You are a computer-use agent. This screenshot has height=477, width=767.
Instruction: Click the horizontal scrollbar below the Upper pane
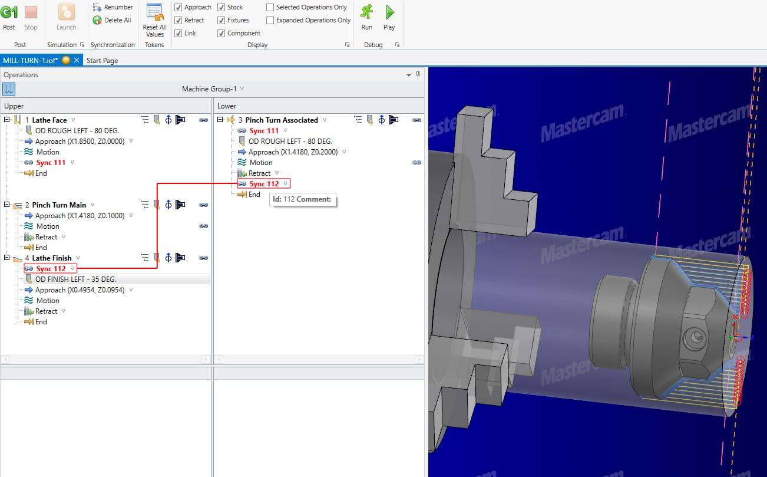(x=106, y=358)
